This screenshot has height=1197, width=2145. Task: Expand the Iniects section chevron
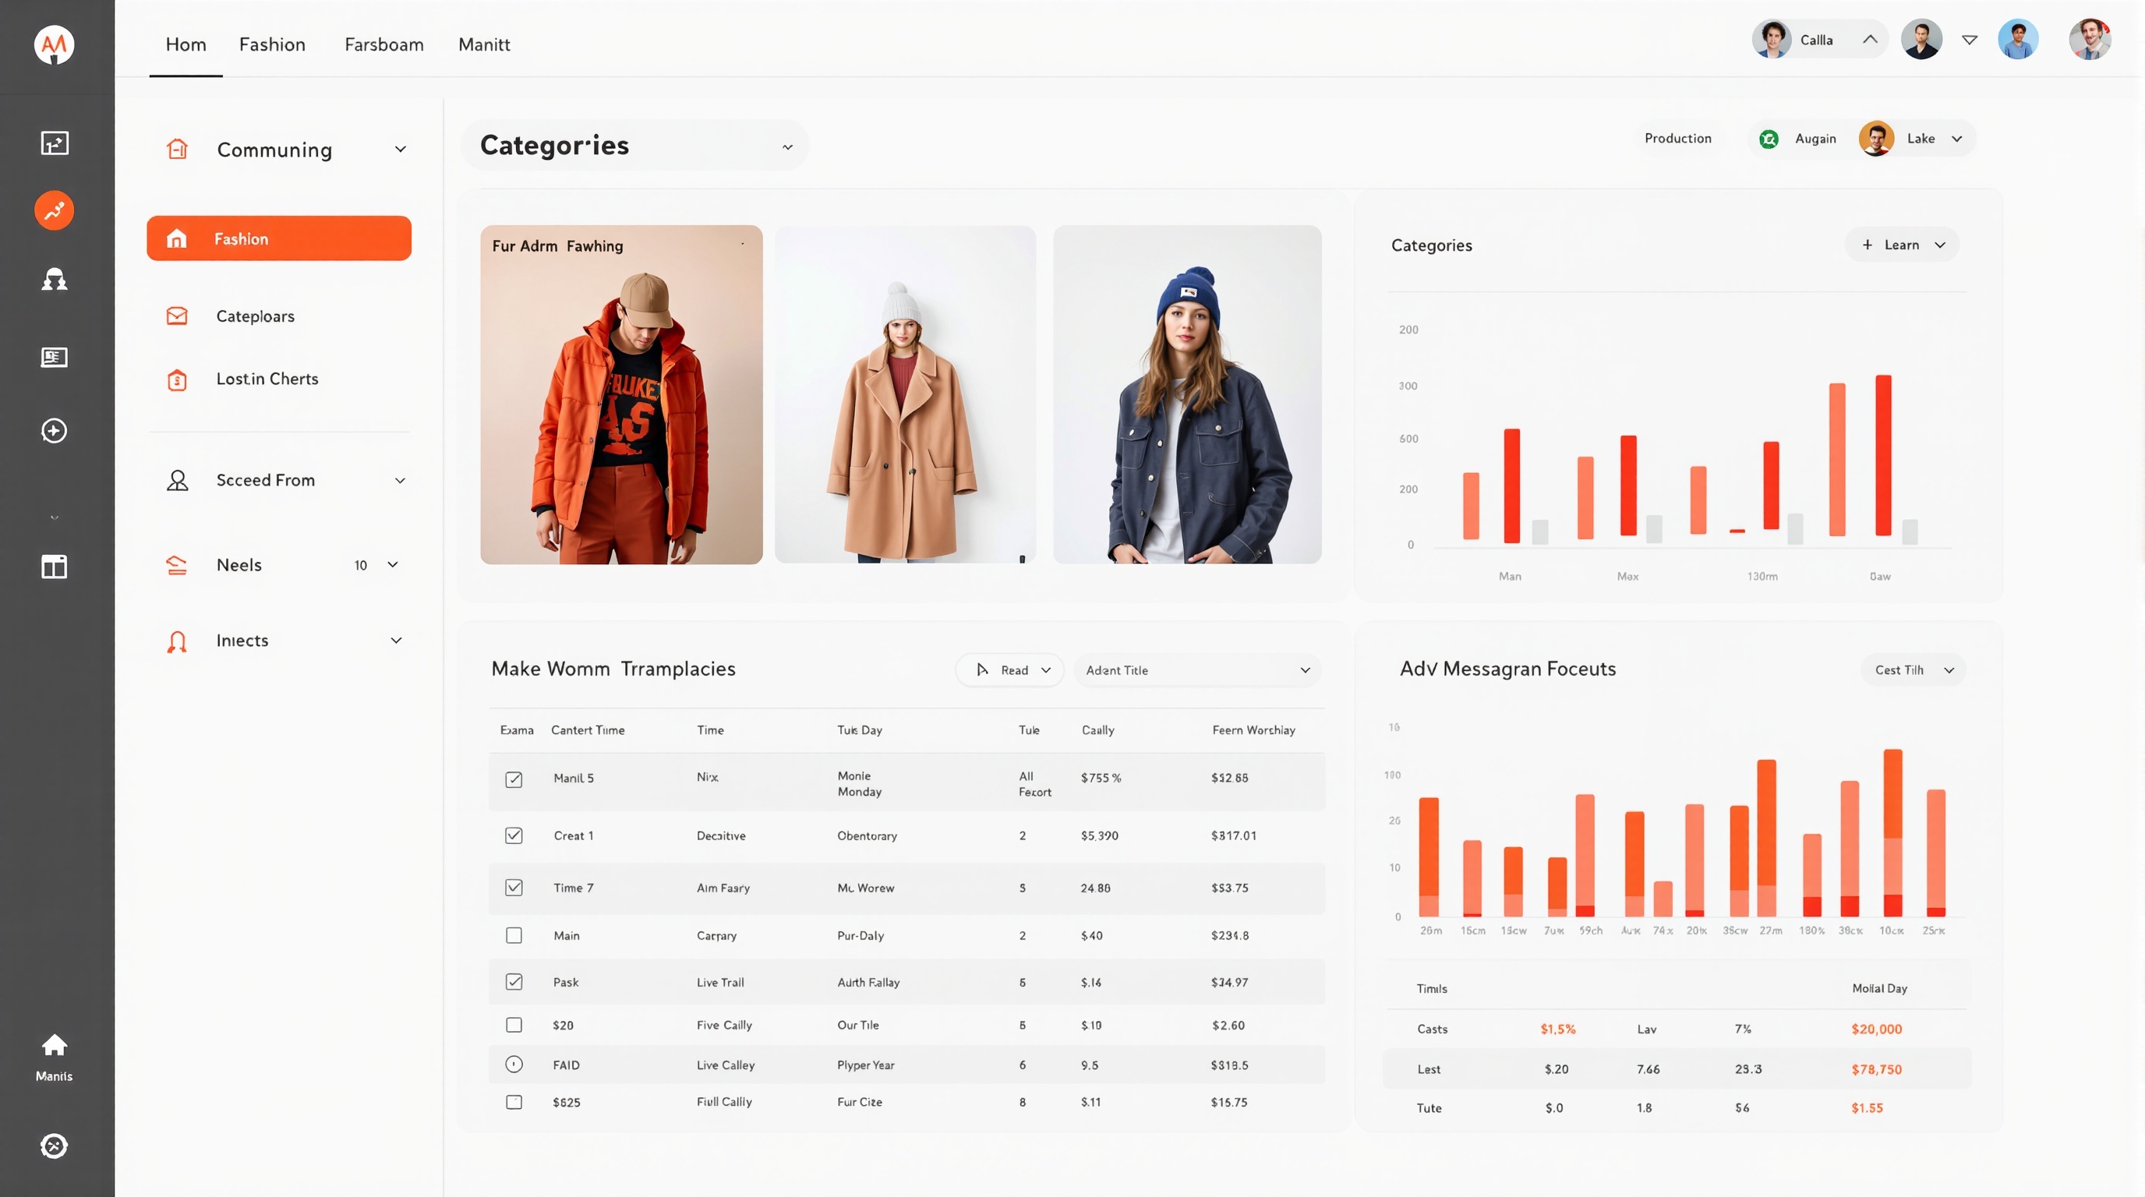[x=397, y=641]
